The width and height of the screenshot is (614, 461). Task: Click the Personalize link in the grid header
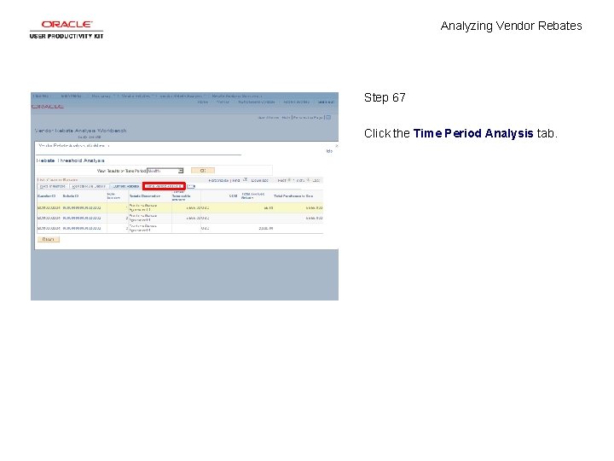218,180
